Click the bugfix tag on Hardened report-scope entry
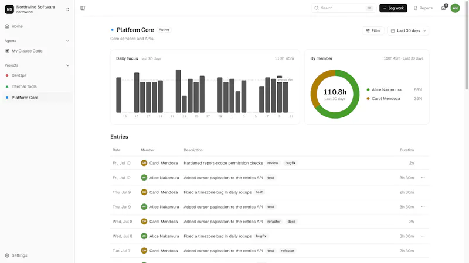469x263 pixels. pyautogui.click(x=290, y=163)
